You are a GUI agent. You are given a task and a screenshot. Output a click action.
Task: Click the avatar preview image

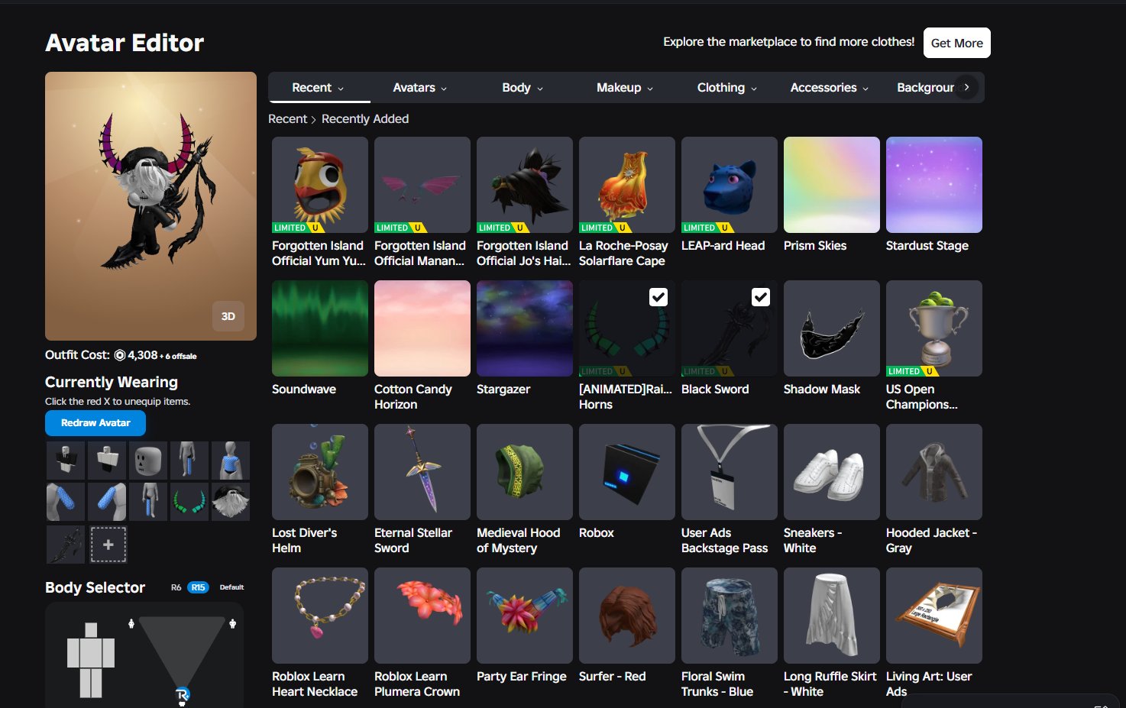pos(150,206)
